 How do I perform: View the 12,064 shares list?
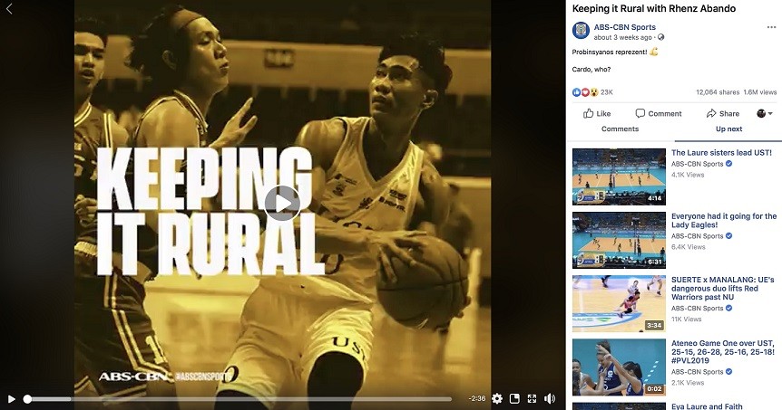pyautogui.click(x=718, y=92)
